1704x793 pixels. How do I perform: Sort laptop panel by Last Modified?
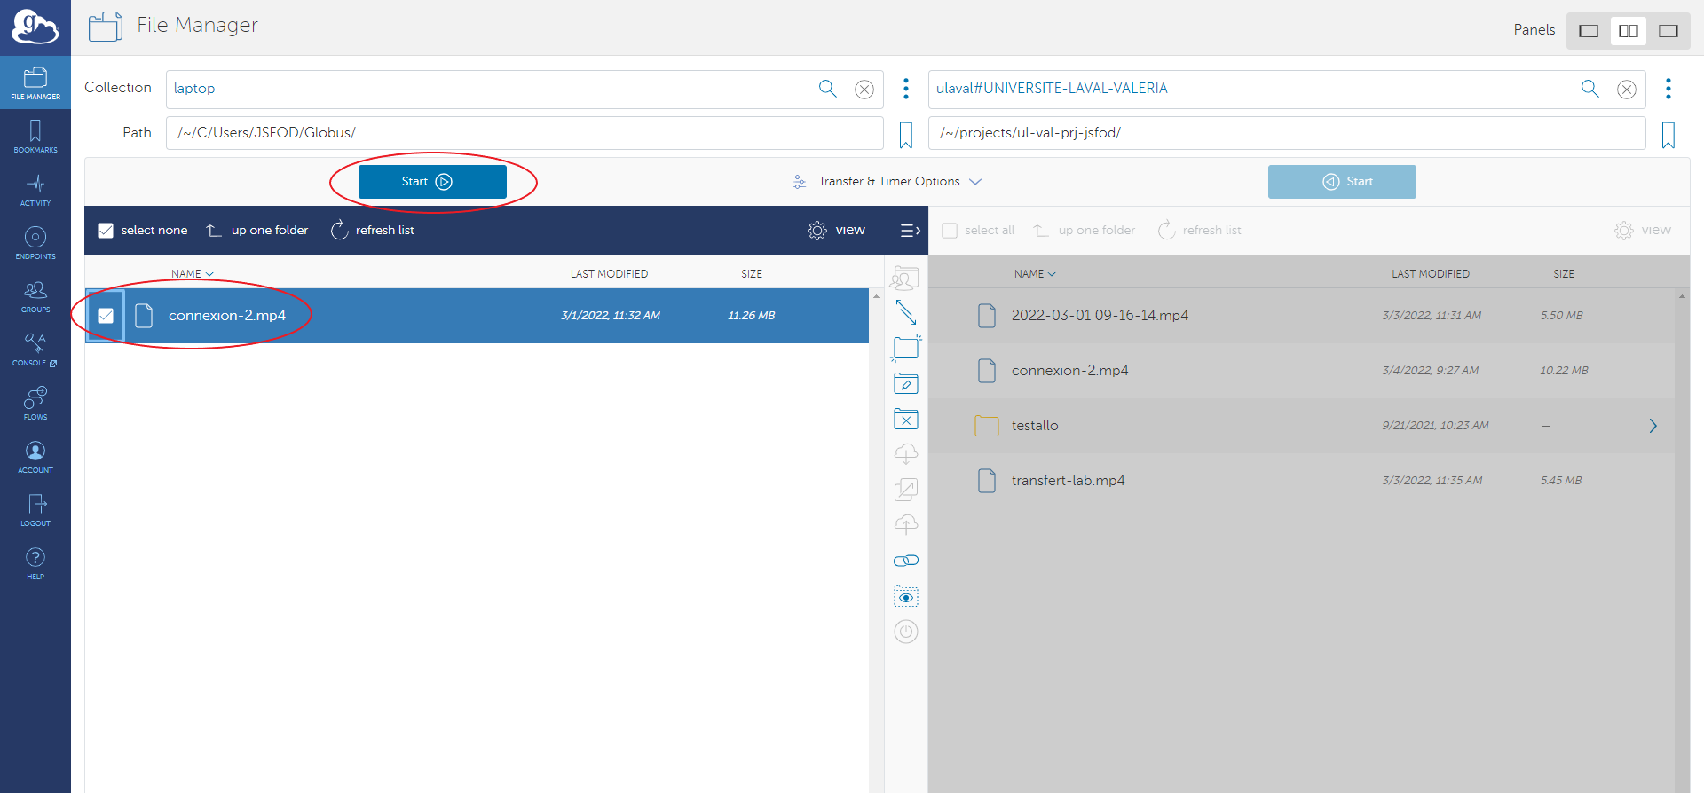tap(609, 274)
